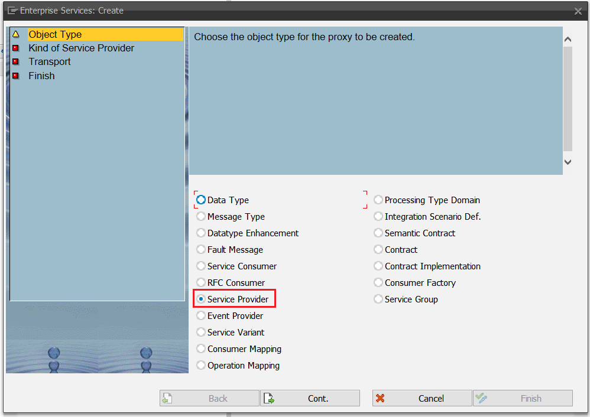Click red status icon next to Kind of Service Provider

(16, 48)
